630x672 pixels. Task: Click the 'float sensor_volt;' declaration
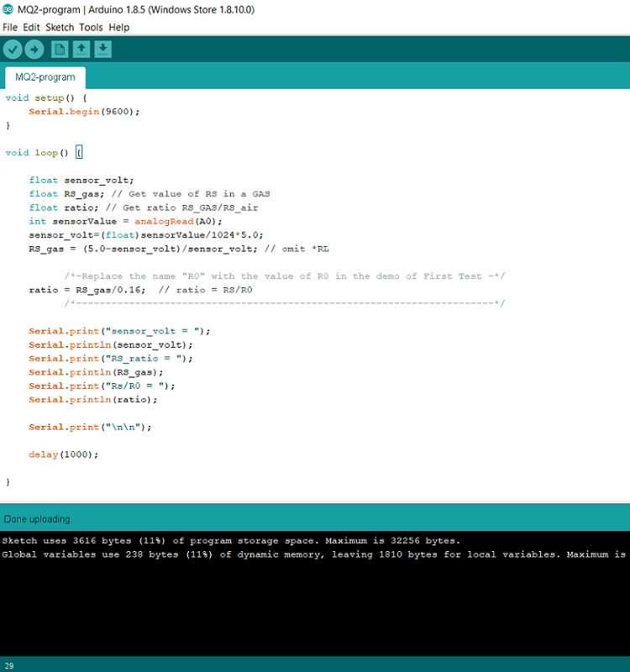point(81,181)
